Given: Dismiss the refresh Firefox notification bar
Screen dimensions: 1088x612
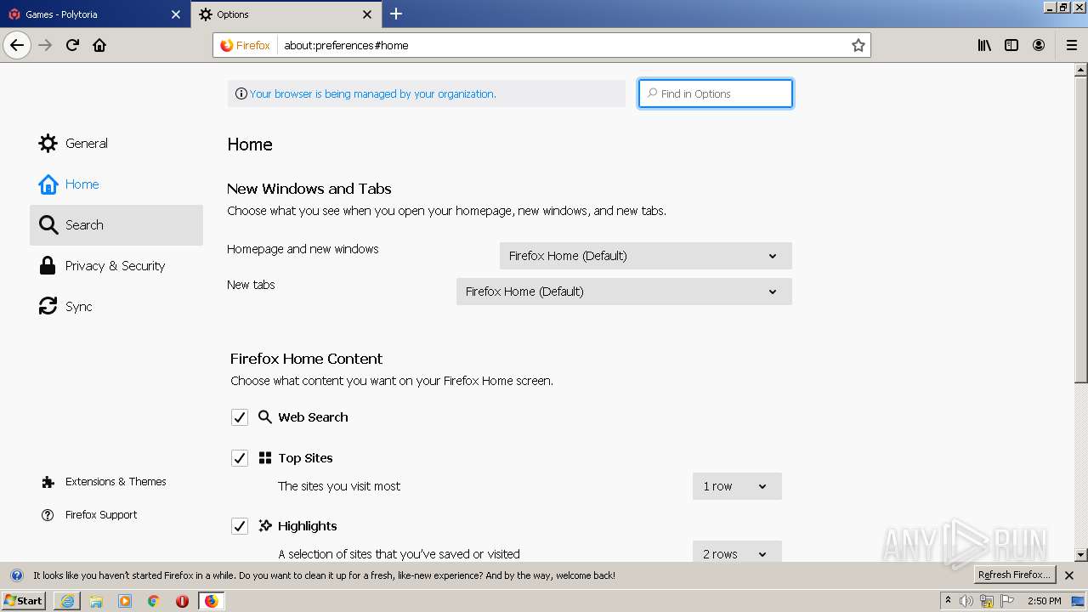Looking at the screenshot, I should [x=1069, y=575].
